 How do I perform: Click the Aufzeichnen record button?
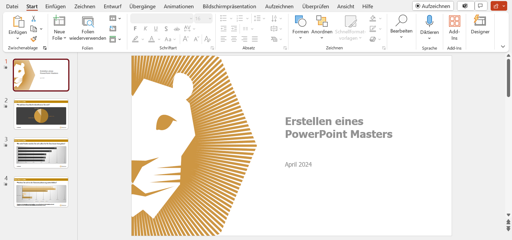[x=433, y=6]
